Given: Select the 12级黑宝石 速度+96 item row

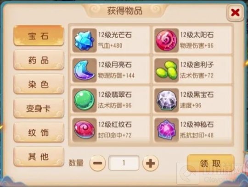Looking at the screenshot, I should 192,100.
